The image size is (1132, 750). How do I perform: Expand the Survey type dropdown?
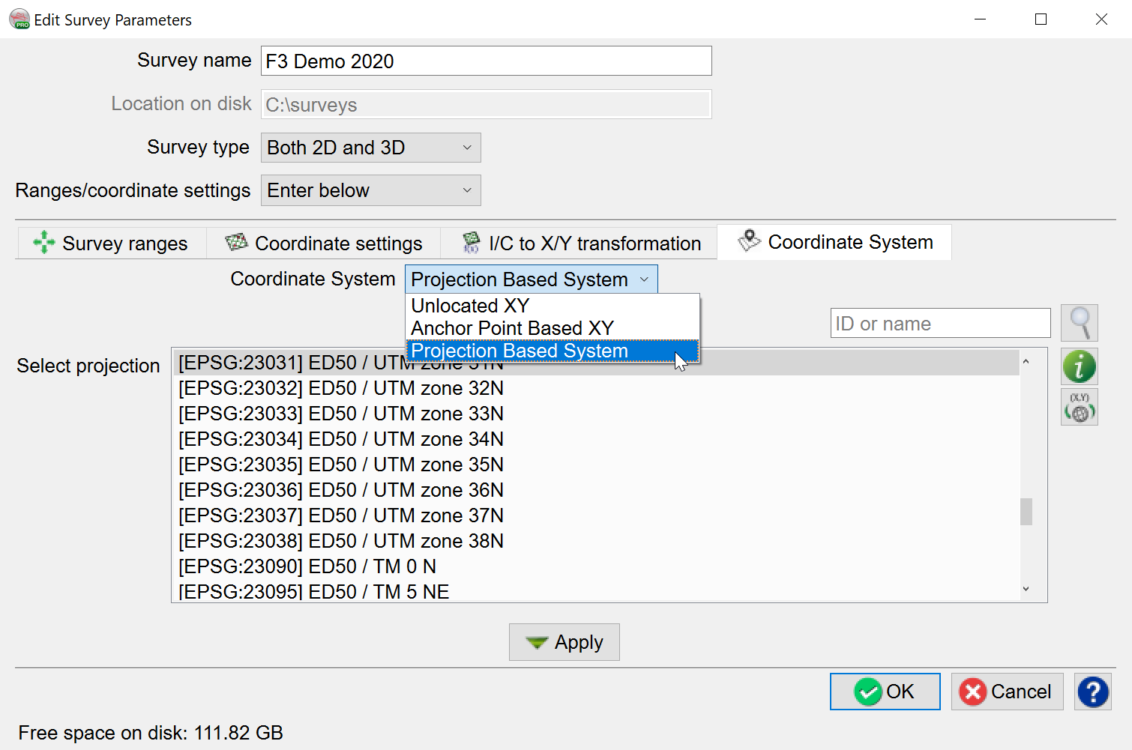point(370,148)
